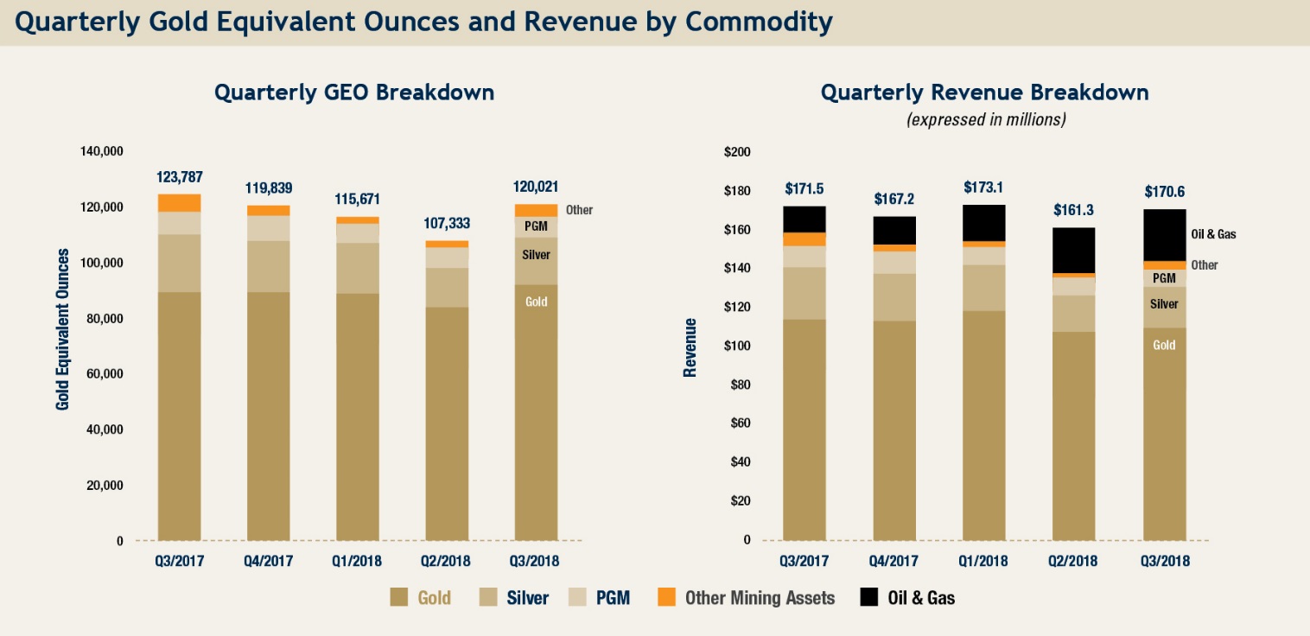Click the Q4/2017 label under revenue chart
Viewport: 1310px width, 636px height.
894,561
